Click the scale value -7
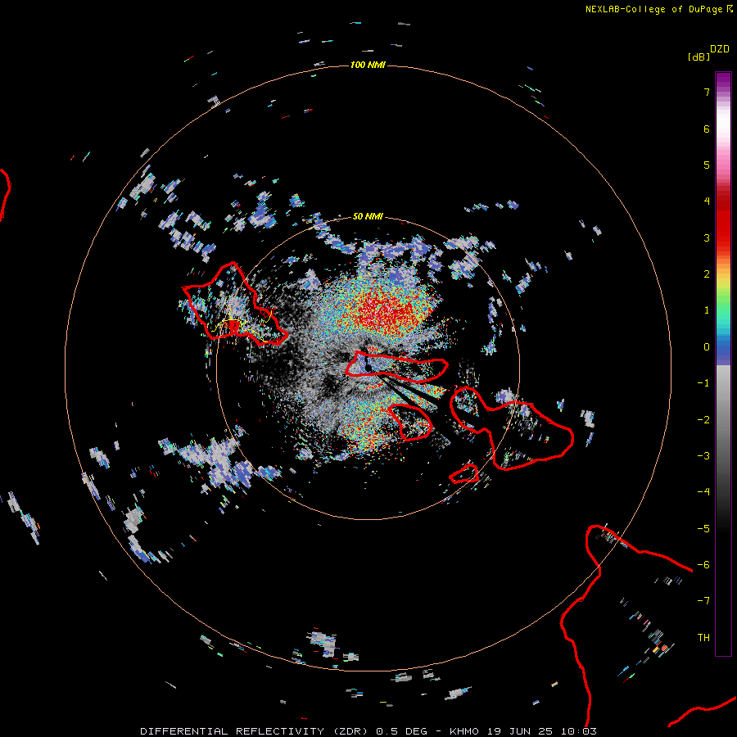This screenshot has height=737, width=737. pos(703,601)
